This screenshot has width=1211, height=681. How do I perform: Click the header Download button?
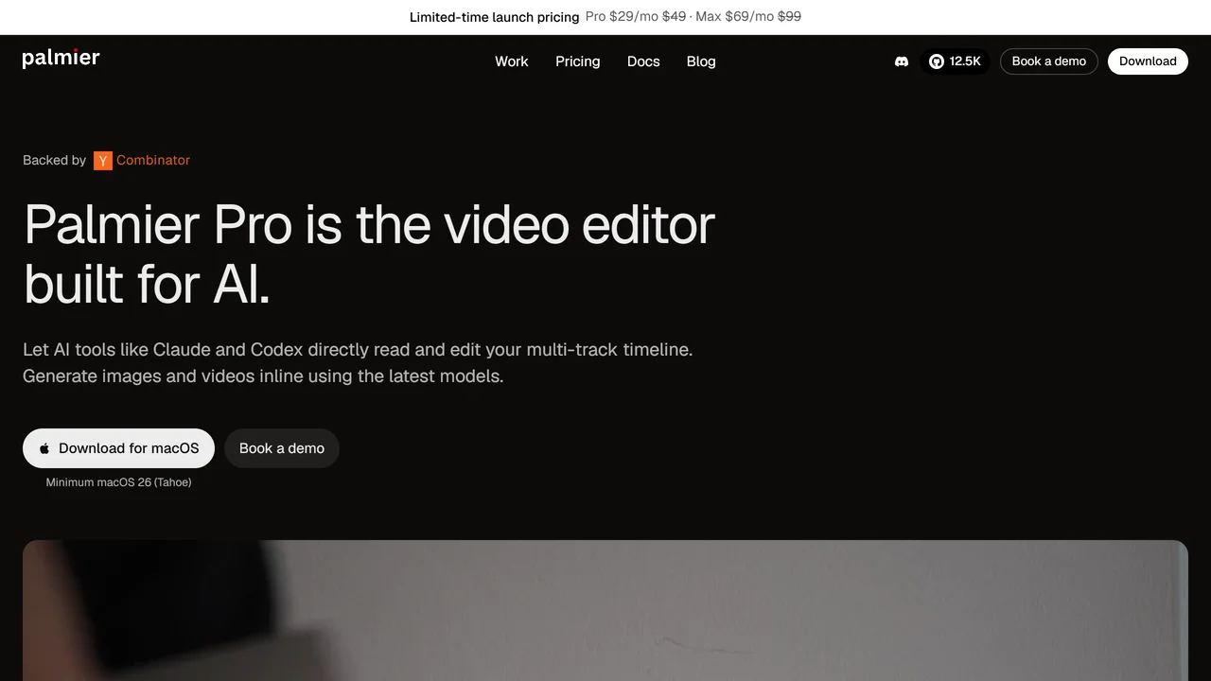(x=1148, y=61)
